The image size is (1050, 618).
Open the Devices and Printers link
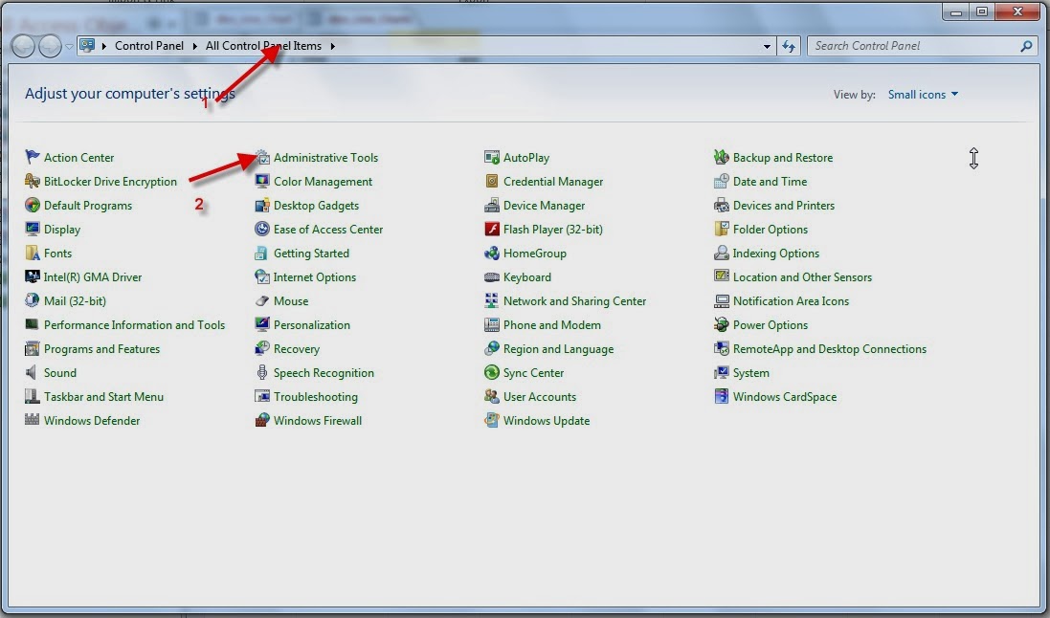tap(784, 206)
